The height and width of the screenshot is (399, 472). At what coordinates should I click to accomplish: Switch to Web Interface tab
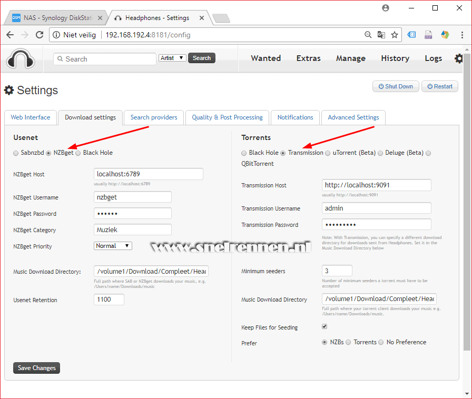(31, 117)
